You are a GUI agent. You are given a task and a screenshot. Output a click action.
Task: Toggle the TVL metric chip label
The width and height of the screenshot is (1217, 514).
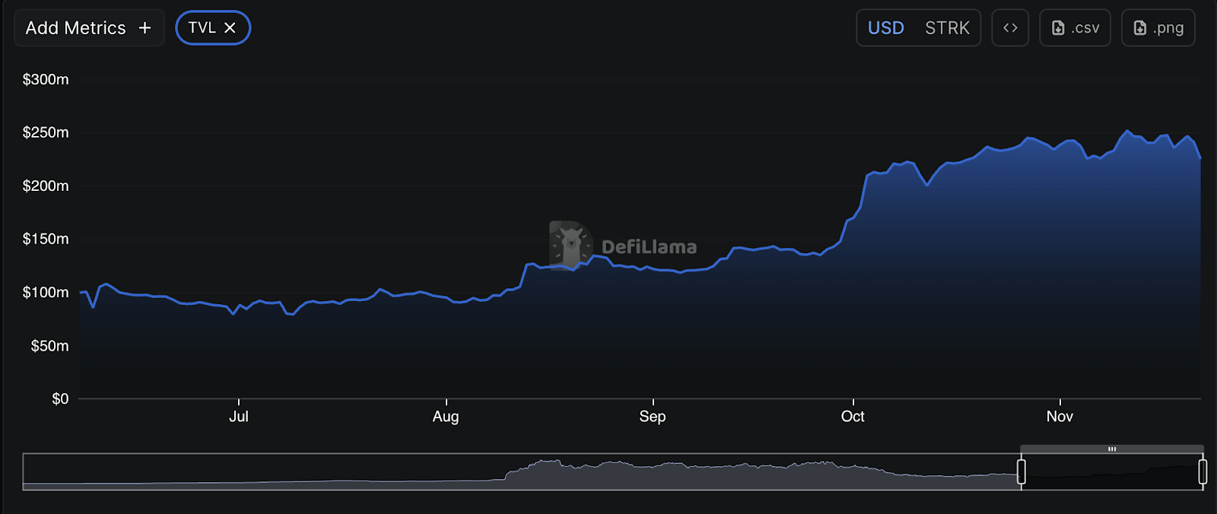pyautogui.click(x=202, y=28)
